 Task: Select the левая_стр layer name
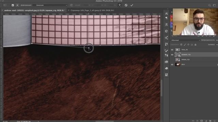tap(185, 60)
